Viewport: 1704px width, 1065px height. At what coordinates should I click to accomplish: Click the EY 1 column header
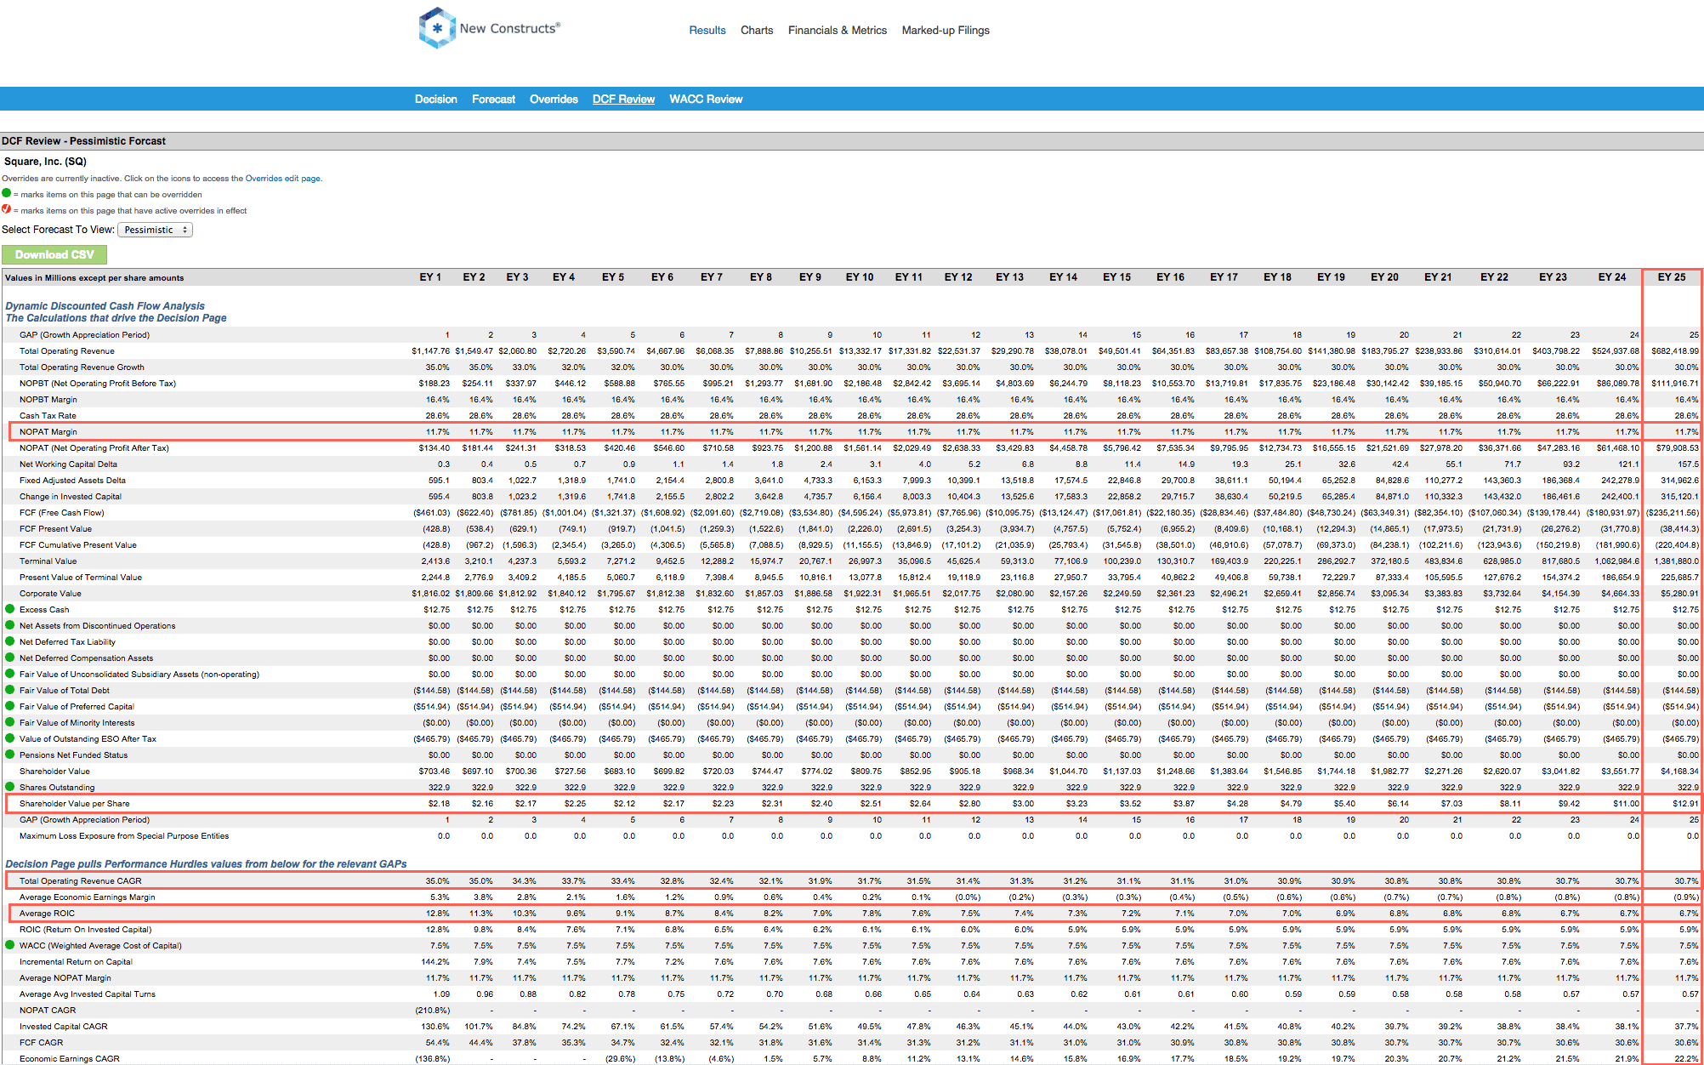[430, 277]
